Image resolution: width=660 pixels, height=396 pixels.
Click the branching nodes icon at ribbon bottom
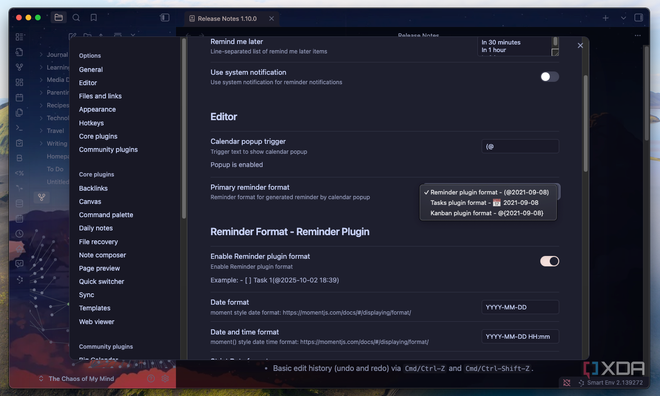click(x=19, y=280)
